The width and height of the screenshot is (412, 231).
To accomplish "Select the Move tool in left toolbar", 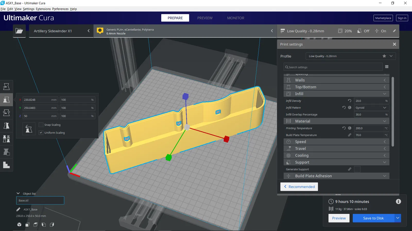I will click(x=6, y=86).
